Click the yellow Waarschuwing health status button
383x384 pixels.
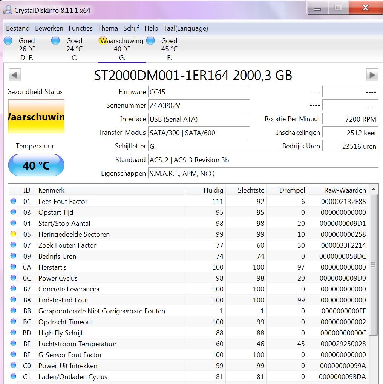(x=36, y=117)
